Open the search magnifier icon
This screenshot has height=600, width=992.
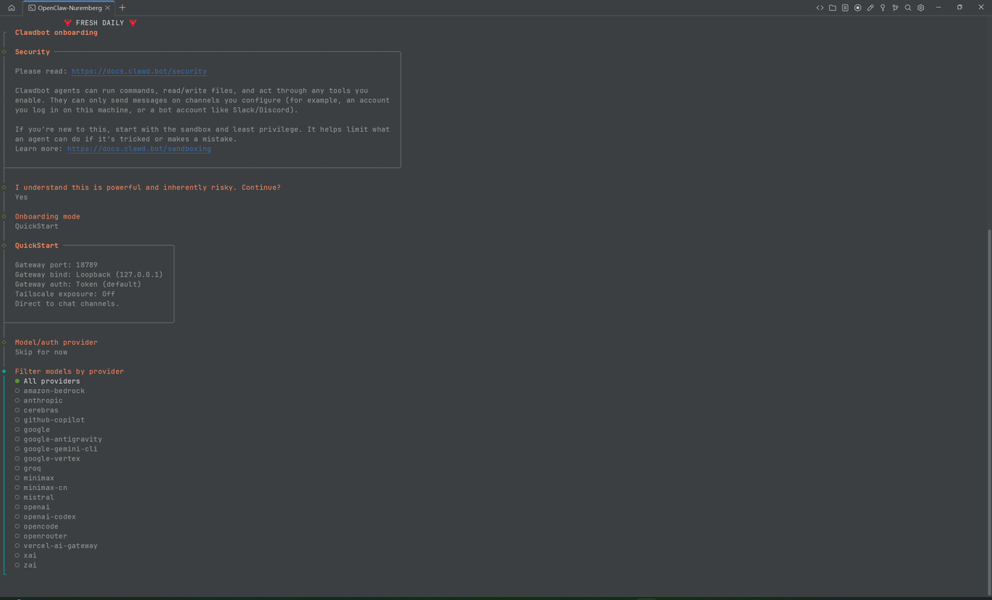coord(908,8)
